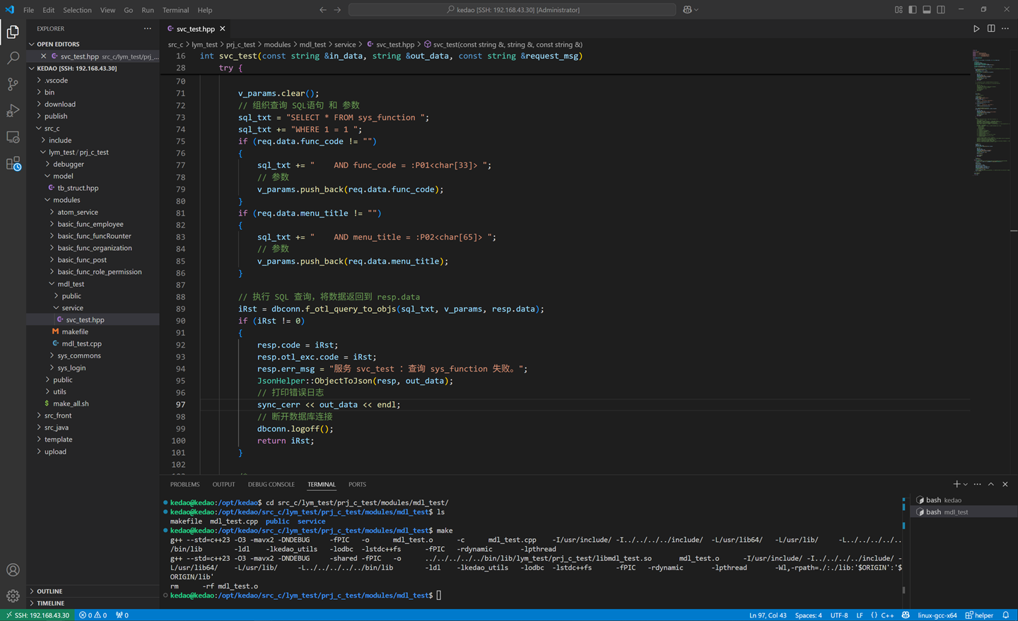Viewport: 1018px width, 621px height.
Task: Close the svc_test.hpp editor tab
Action: [x=223, y=29]
